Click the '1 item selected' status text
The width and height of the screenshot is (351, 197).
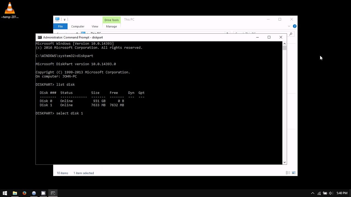click(83, 173)
